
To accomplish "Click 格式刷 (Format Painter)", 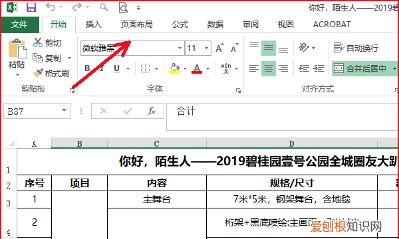I will pos(51,74).
